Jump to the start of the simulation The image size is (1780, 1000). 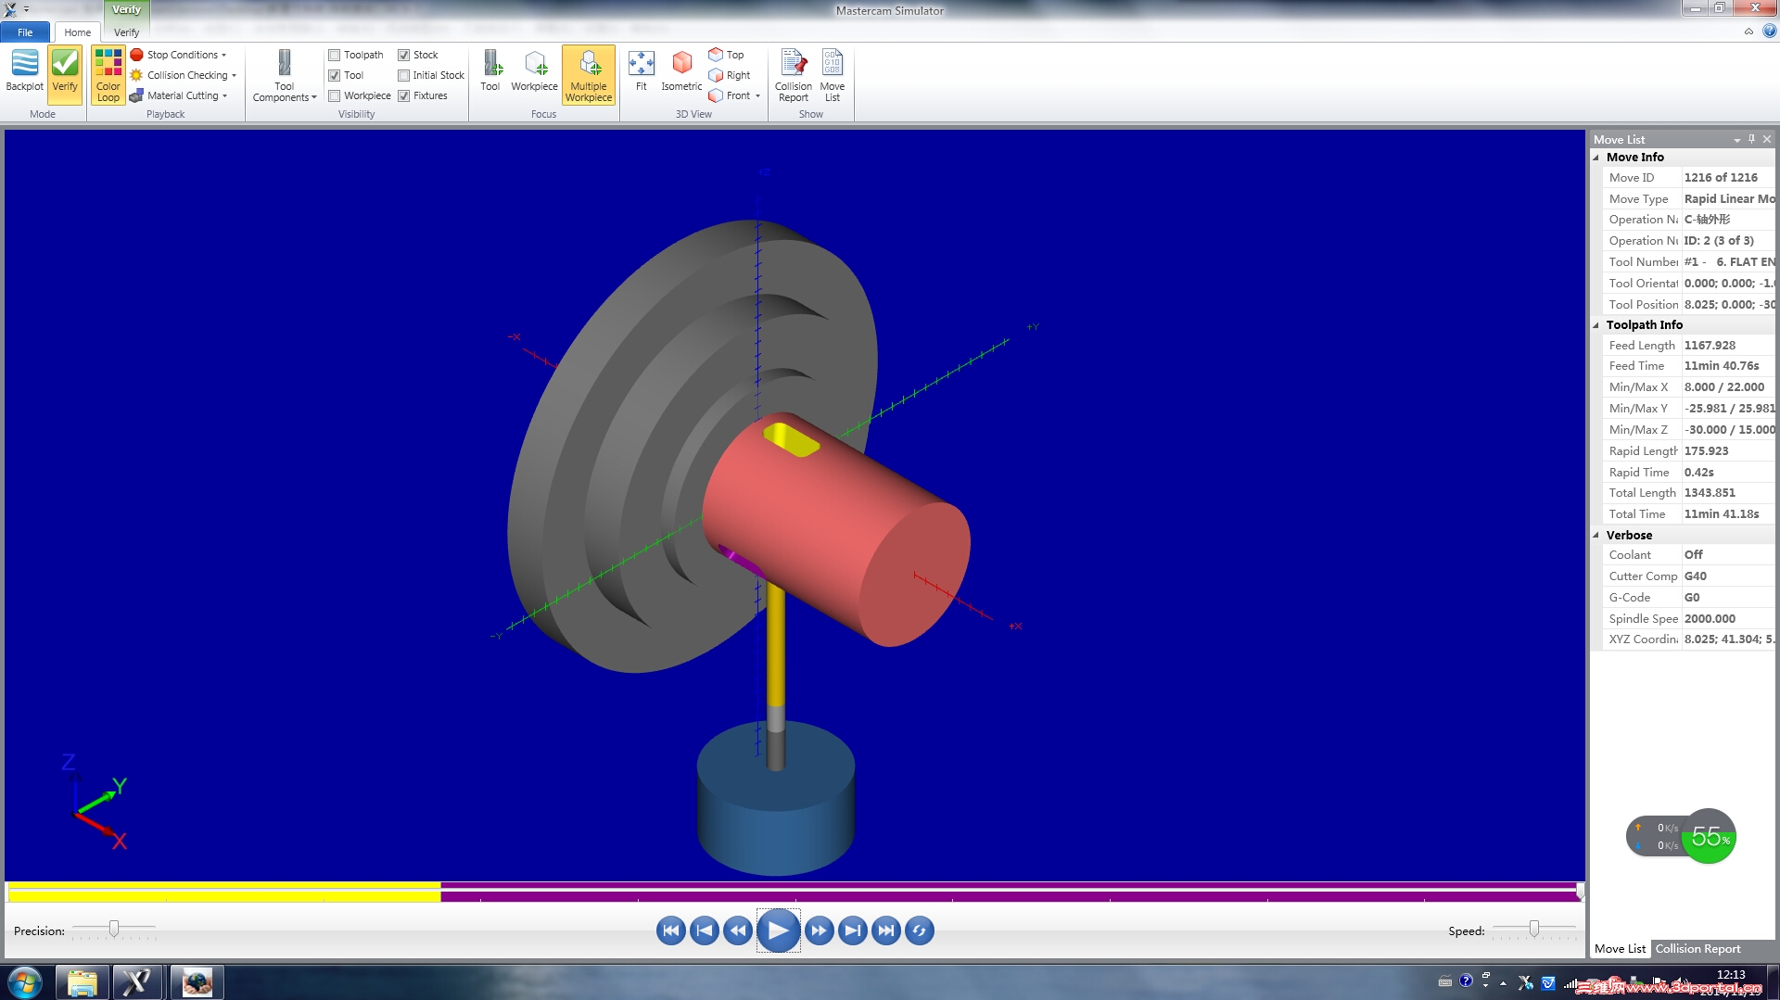(671, 930)
